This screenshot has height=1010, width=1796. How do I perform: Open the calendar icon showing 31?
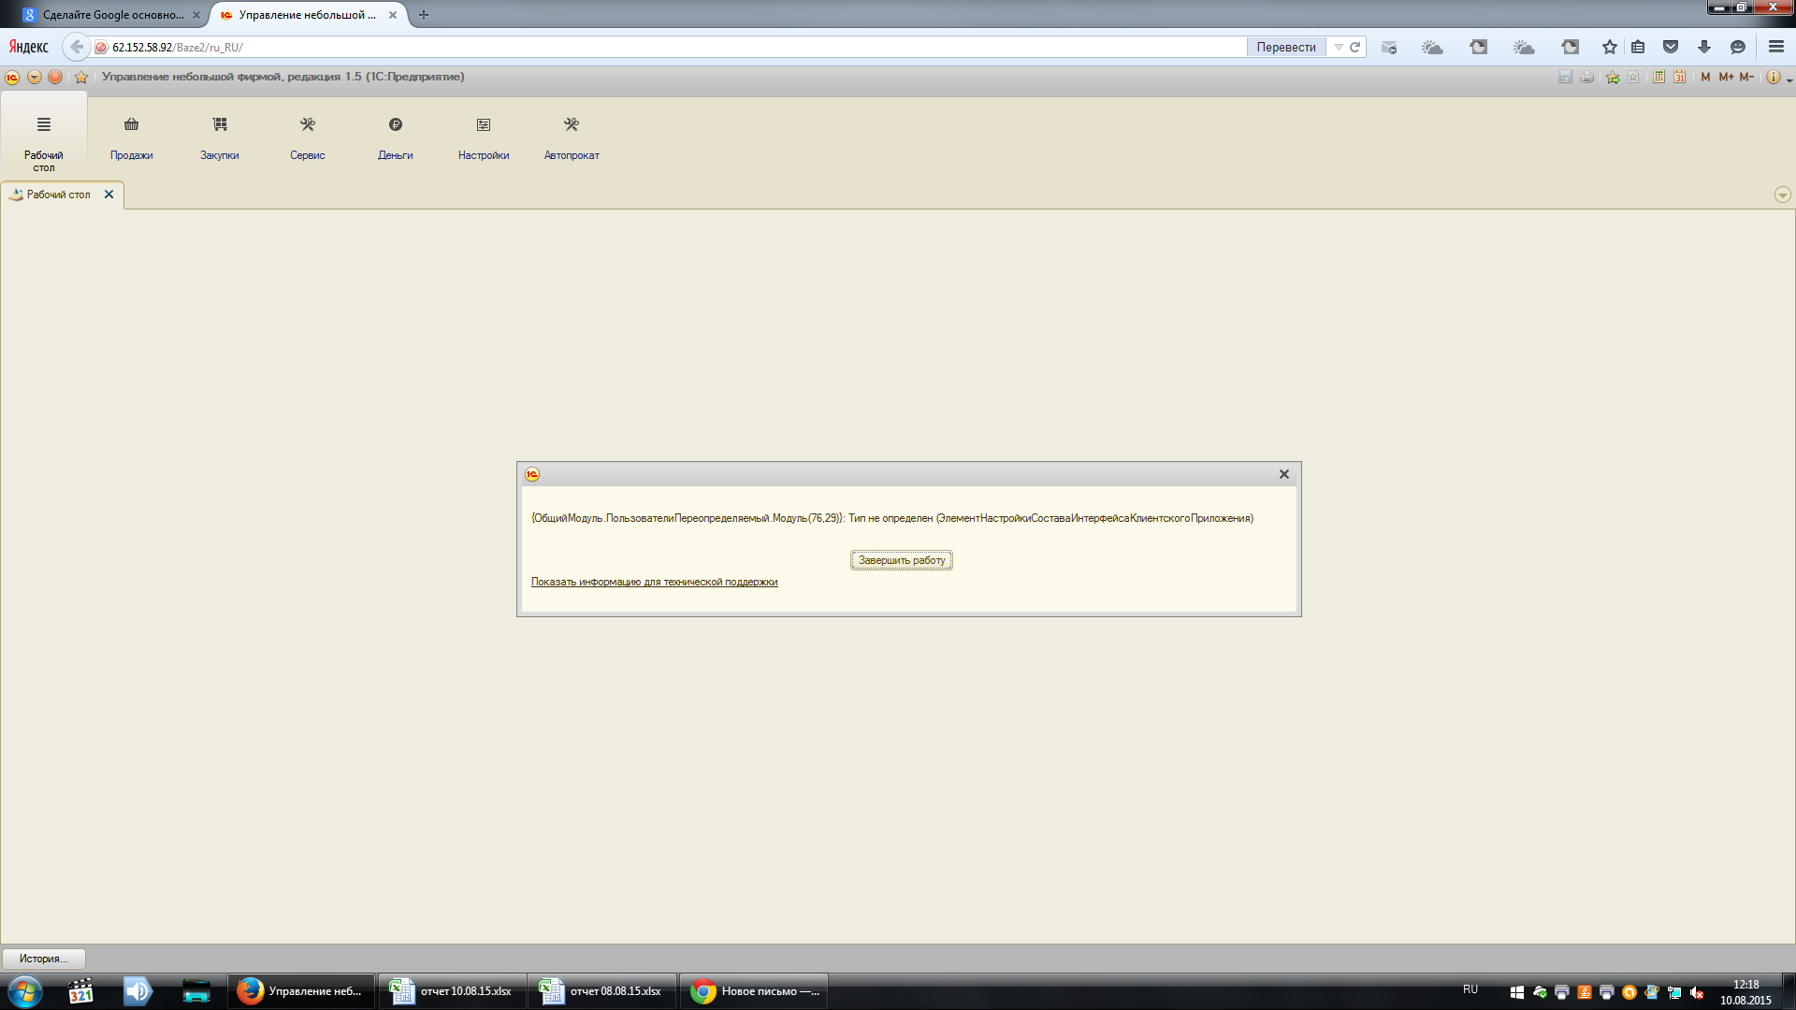click(1680, 77)
